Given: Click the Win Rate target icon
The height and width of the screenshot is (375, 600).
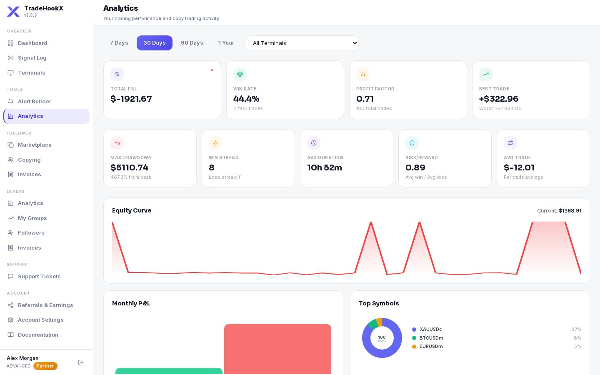Looking at the screenshot, I should (240, 74).
